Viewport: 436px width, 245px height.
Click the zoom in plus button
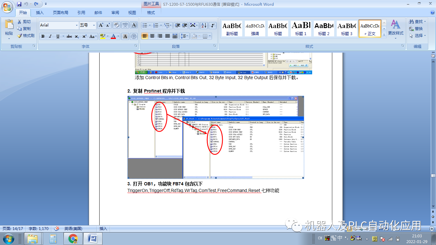pos(432,228)
